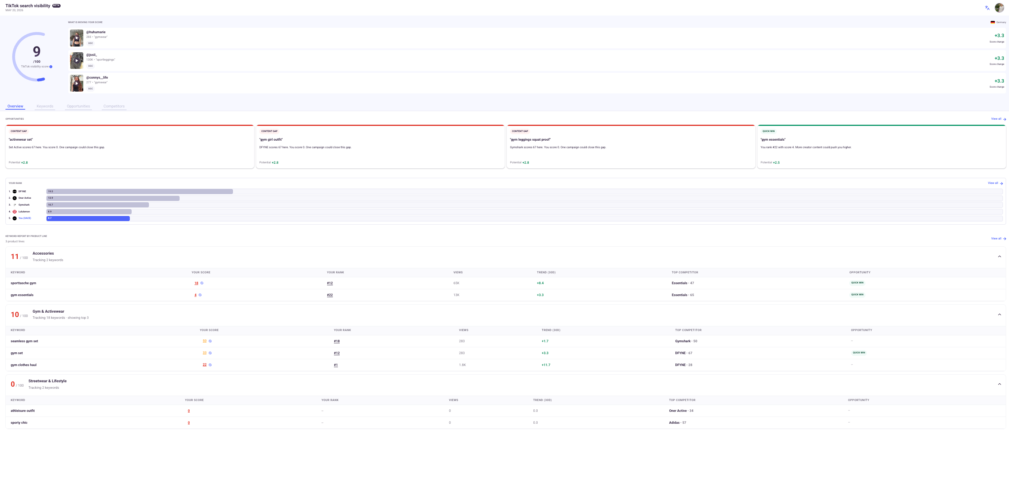Click the Gymshark 10.7 rank bar
The height and width of the screenshot is (502, 1009).
click(x=97, y=205)
